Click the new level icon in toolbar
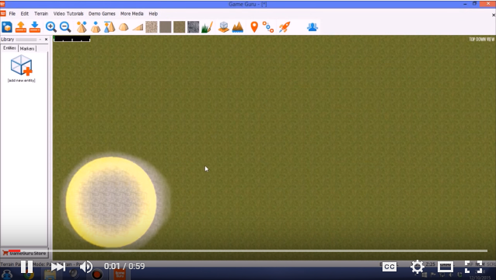This screenshot has width=496, height=280. 7,27
